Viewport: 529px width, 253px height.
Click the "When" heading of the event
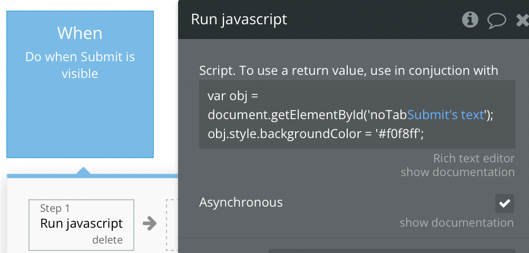click(80, 33)
